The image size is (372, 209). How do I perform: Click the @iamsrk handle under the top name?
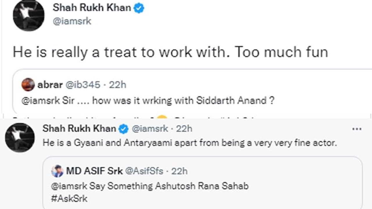[x=72, y=21]
